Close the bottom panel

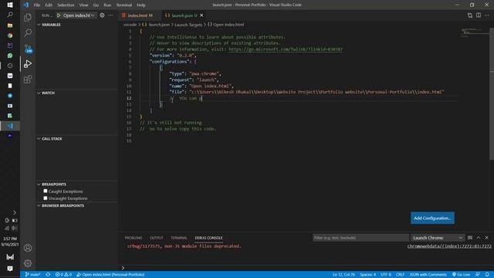tap(487, 238)
